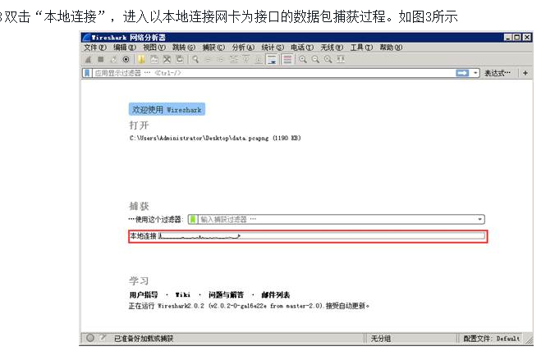Open the 跳转(G) menu
Screen dimensions: 555x351
pyautogui.click(x=184, y=47)
